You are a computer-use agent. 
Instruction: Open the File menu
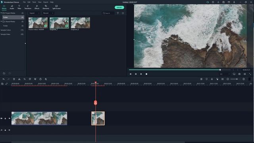click(x=24, y=2)
